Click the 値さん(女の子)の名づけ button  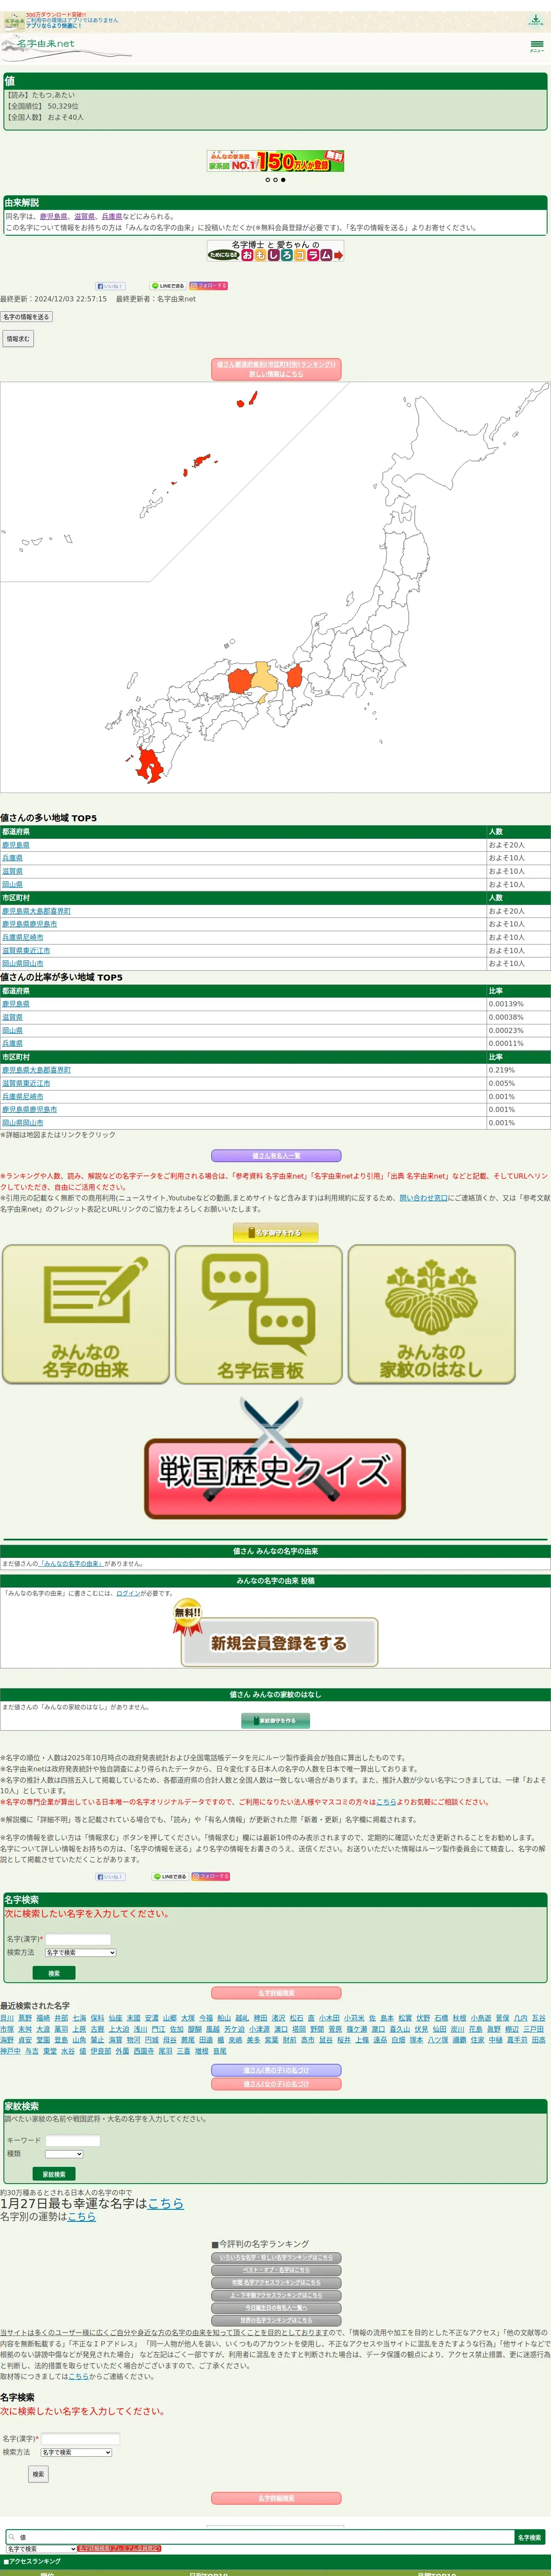[x=276, y=2084]
